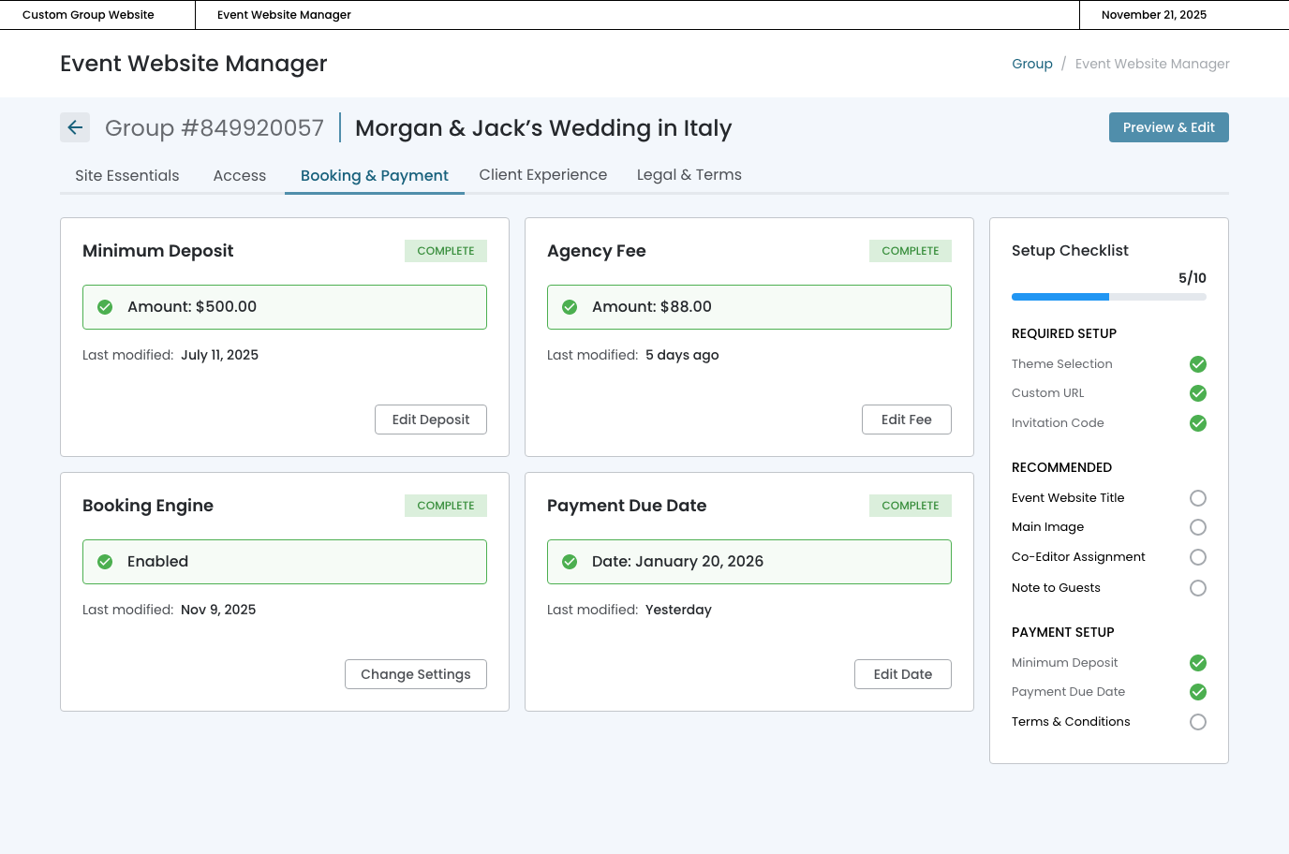The height and width of the screenshot is (854, 1289).
Task: Click green check icon in Agency Fee amount
Action: coord(570,307)
